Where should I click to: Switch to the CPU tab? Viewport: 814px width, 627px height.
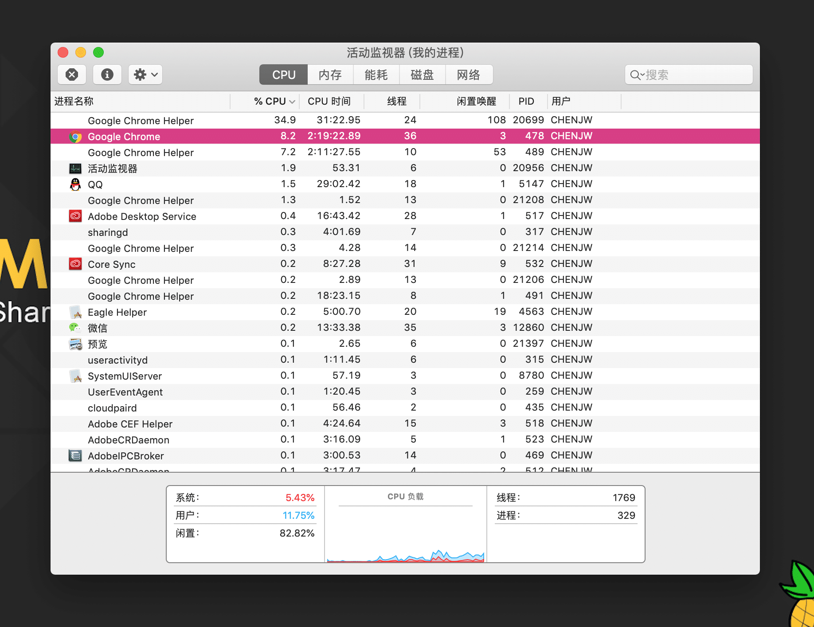click(x=284, y=74)
